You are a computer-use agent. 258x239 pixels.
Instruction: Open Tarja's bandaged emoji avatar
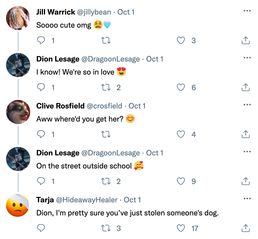pos(18,206)
